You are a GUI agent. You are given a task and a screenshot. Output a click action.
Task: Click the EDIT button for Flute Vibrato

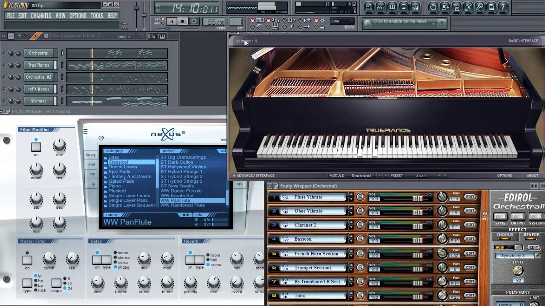pyautogui.click(x=470, y=197)
